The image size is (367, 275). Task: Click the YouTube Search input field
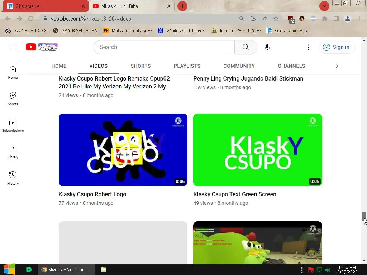click(x=164, y=47)
